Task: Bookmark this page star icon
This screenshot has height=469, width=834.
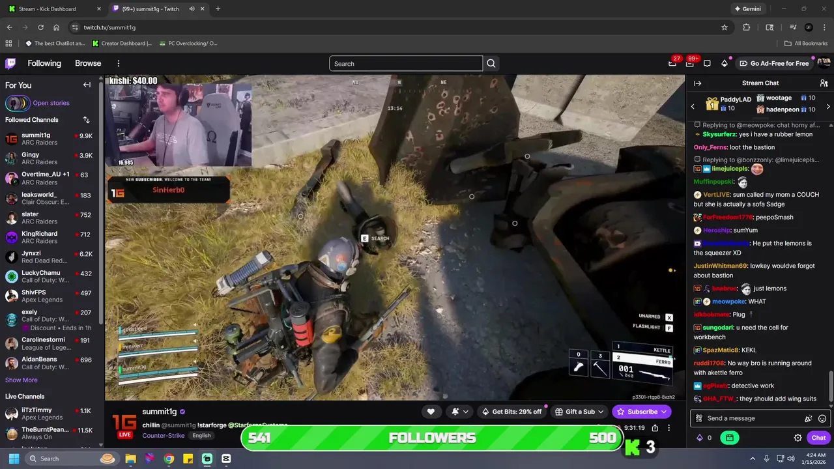Action: (724, 27)
